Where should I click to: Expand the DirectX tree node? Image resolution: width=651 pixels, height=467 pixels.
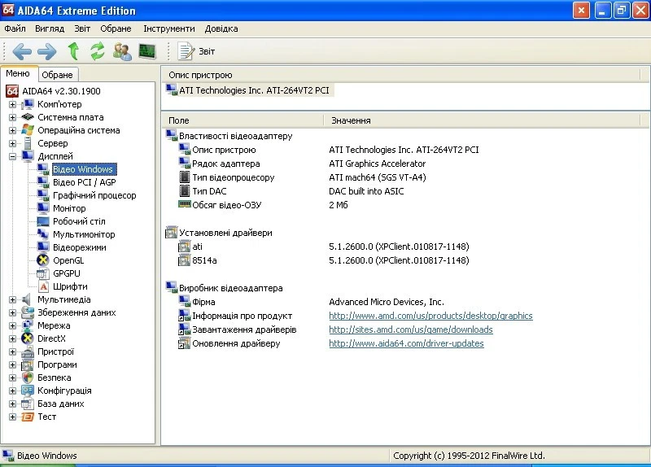(x=12, y=338)
